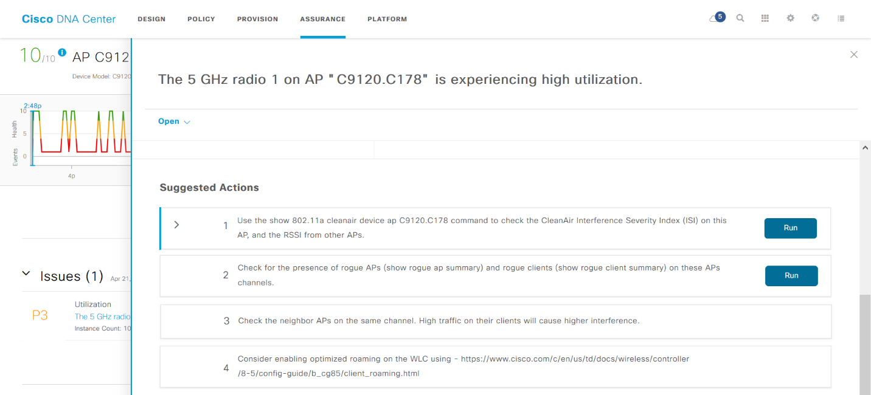Open the apps grid icon
871x395 pixels.
(765, 18)
